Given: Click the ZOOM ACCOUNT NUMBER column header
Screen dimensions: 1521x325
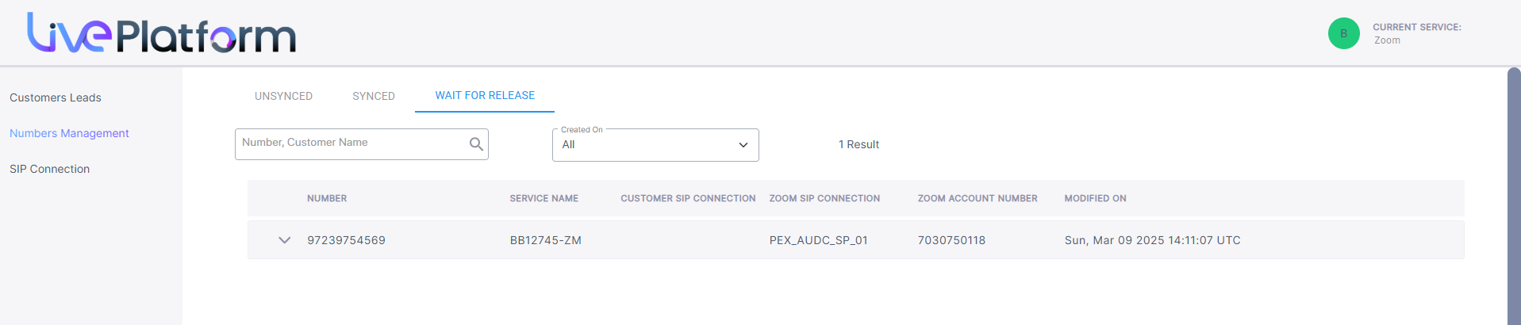Looking at the screenshot, I should [978, 198].
